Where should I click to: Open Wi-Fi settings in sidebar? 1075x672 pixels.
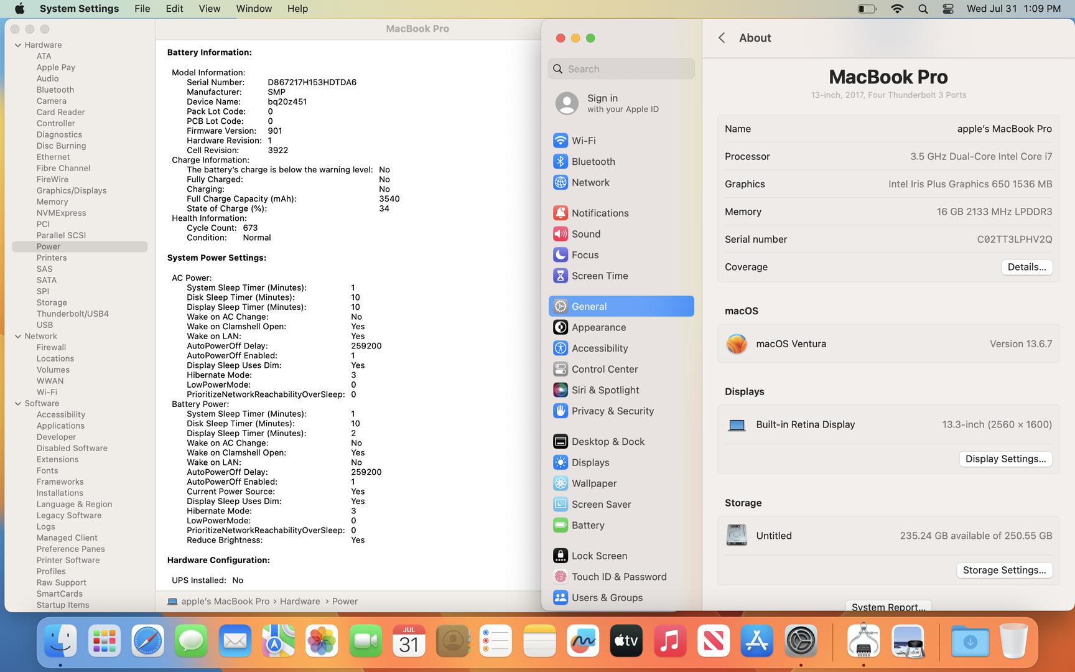[621, 141]
